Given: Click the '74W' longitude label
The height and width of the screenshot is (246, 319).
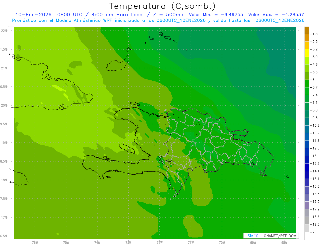Looking at the screenshot, I should (97, 242).
